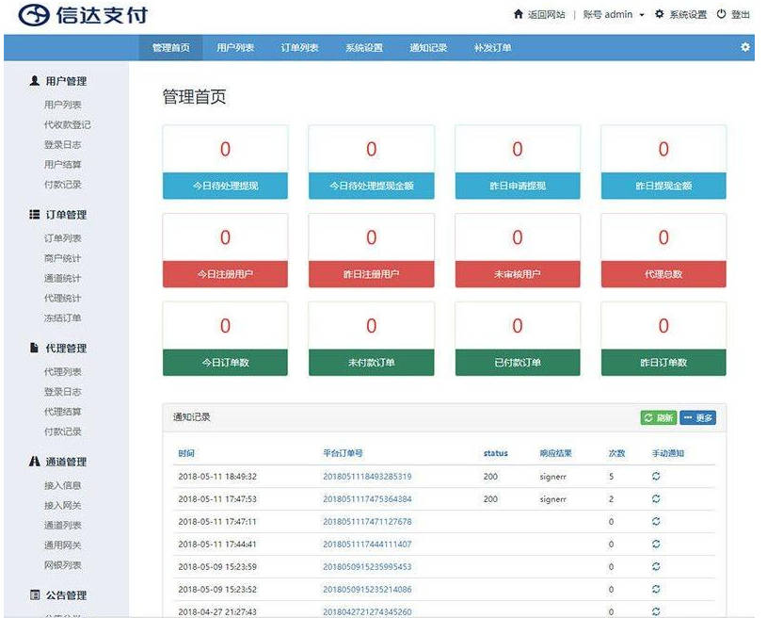Open the 账号 admin dropdown
Viewport: 767px width, 618px height.
614,15
